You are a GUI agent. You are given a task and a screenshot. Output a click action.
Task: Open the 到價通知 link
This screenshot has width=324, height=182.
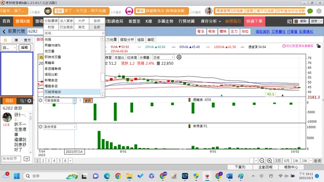[306, 31]
